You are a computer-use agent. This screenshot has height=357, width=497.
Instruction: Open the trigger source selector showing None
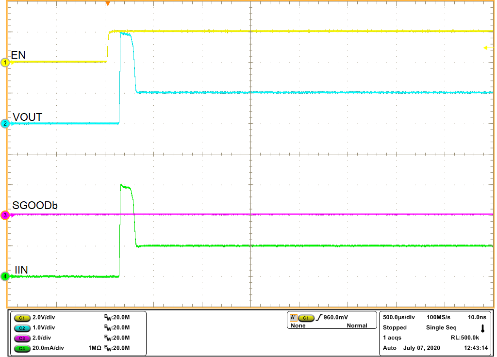(298, 325)
